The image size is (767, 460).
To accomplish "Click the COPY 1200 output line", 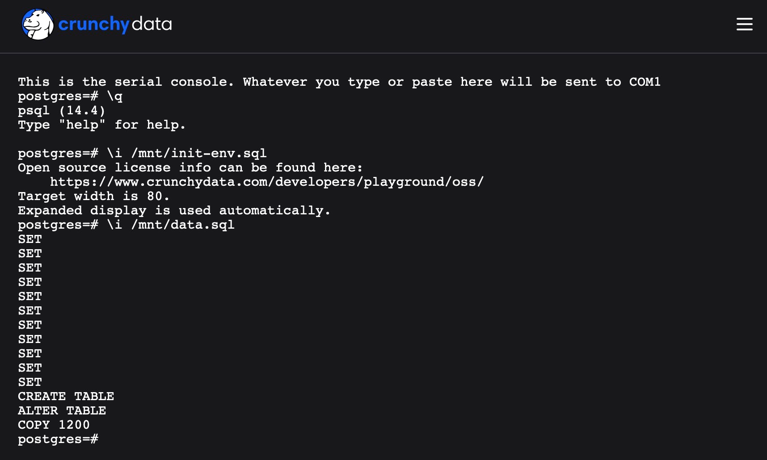I will pos(54,425).
